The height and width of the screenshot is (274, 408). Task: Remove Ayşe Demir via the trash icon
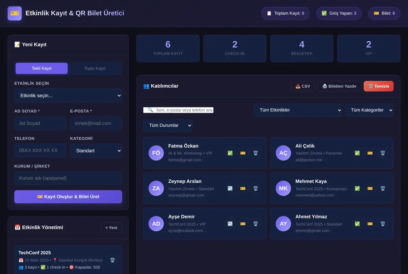256,224
